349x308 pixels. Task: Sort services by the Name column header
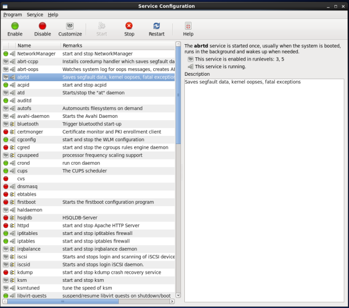38,45
